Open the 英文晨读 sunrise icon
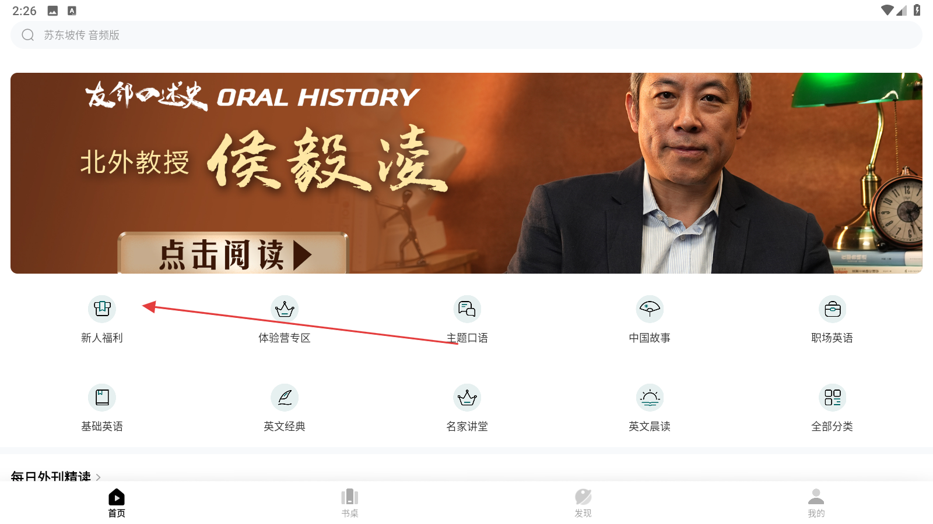The image size is (933, 524). [650, 397]
